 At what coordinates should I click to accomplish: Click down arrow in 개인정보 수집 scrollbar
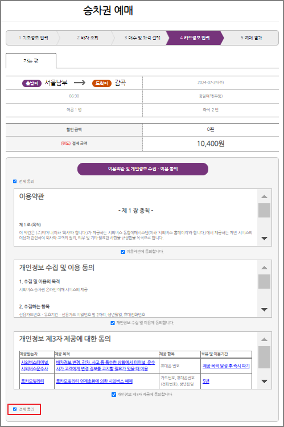(264, 310)
